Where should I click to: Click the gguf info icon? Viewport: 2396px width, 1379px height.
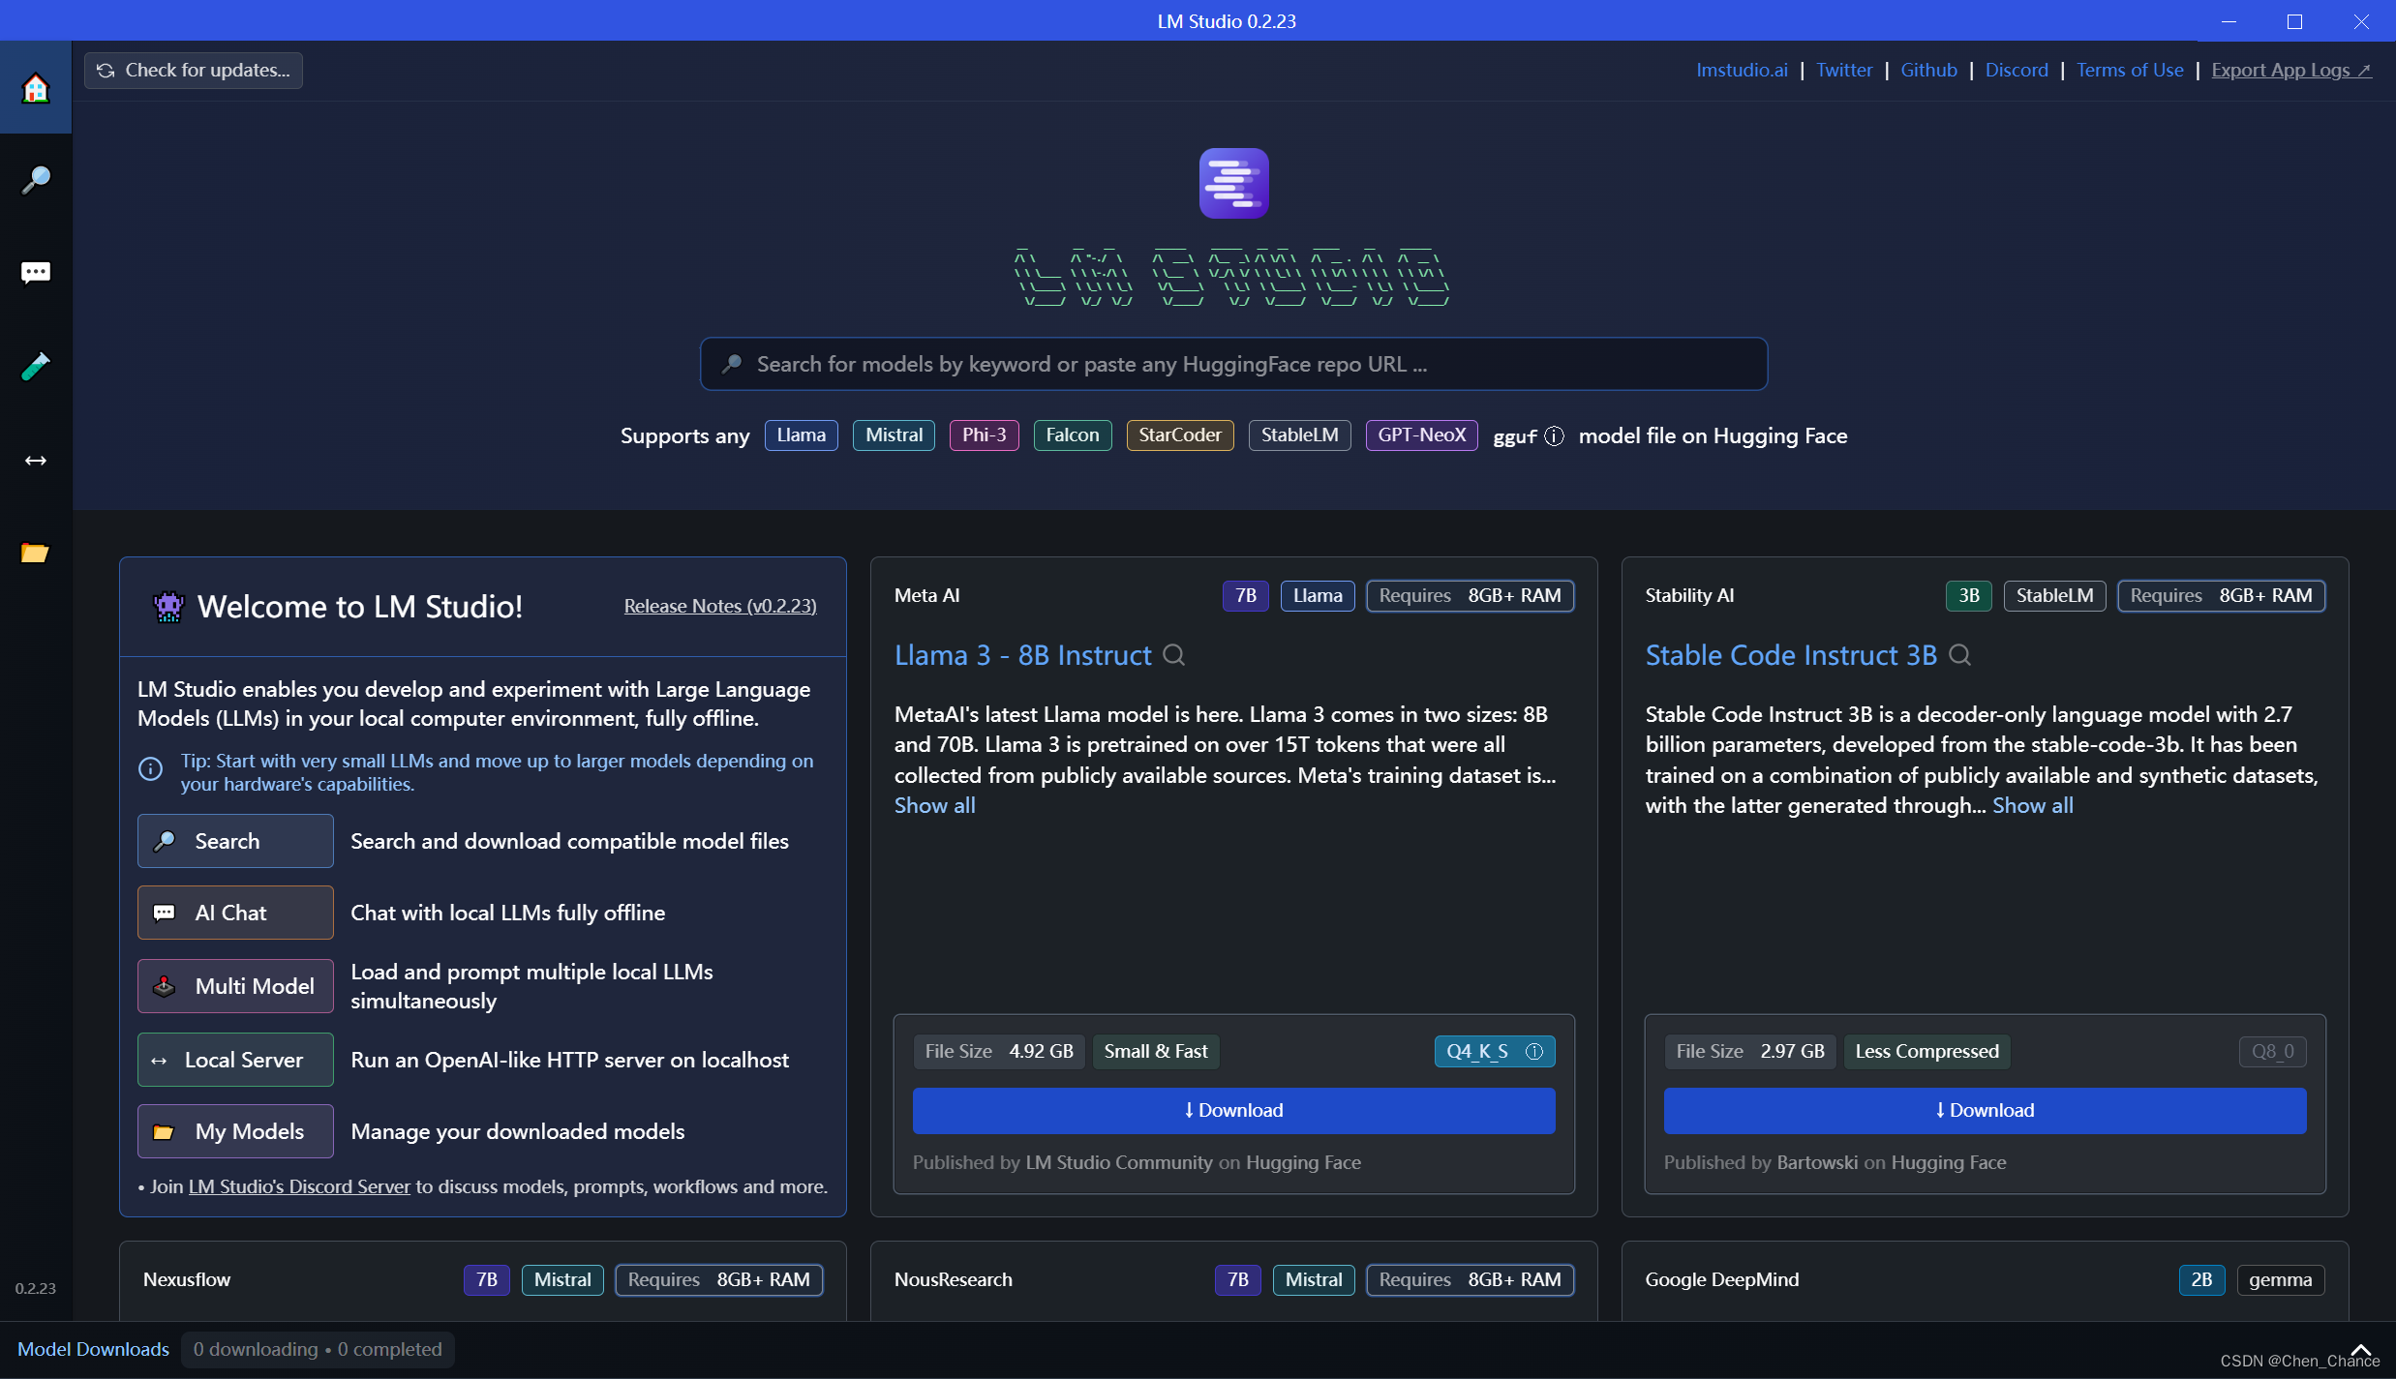pyautogui.click(x=1554, y=436)
